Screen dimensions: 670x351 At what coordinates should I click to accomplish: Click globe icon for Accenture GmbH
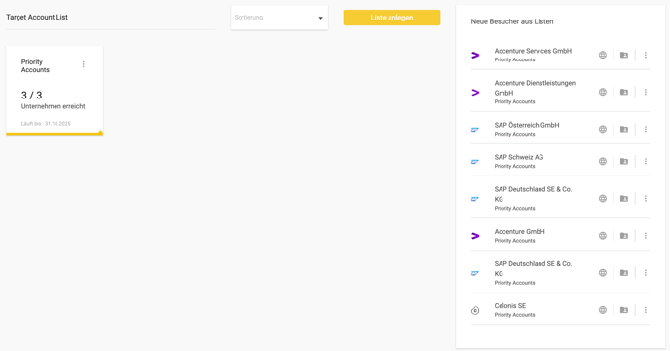603,236
